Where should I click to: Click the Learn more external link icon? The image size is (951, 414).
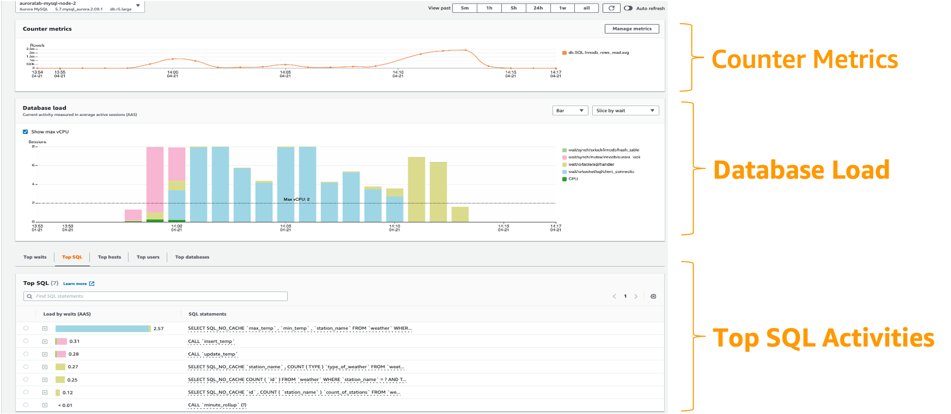(x=92, y=284)
